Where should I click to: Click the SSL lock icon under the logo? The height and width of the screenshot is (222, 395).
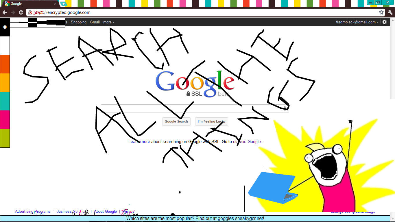188,93
